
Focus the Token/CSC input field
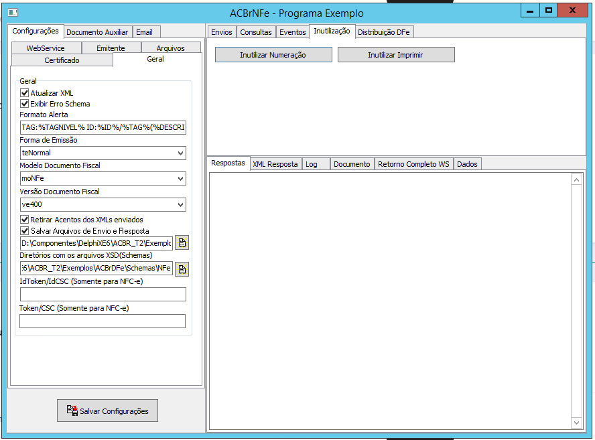[103, 321]
